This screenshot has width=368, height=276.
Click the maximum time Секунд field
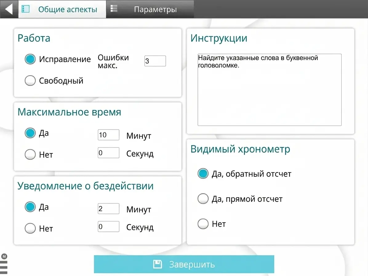(108, 153)
